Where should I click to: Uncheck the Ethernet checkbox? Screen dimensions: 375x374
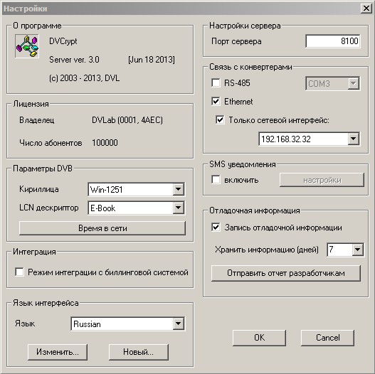coord(216,102)
